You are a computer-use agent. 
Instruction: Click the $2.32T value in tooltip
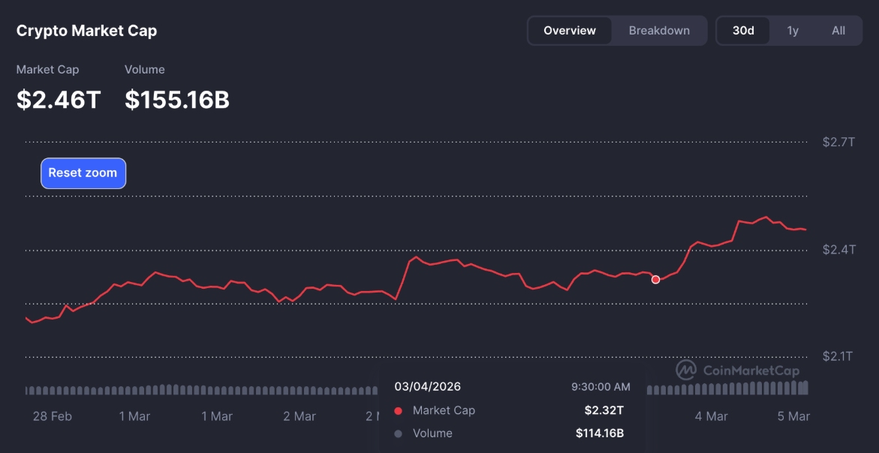pos(604,410)
